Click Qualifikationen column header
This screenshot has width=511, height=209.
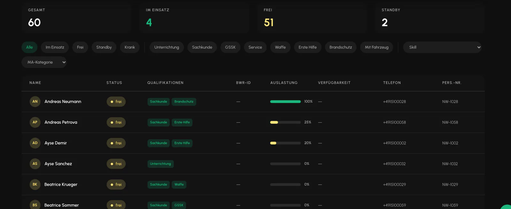coord(165,83)
